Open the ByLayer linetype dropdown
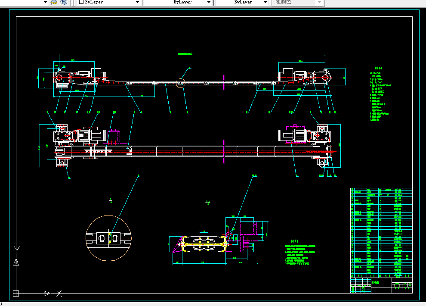 pyautogui.click(x=178, y=3)
